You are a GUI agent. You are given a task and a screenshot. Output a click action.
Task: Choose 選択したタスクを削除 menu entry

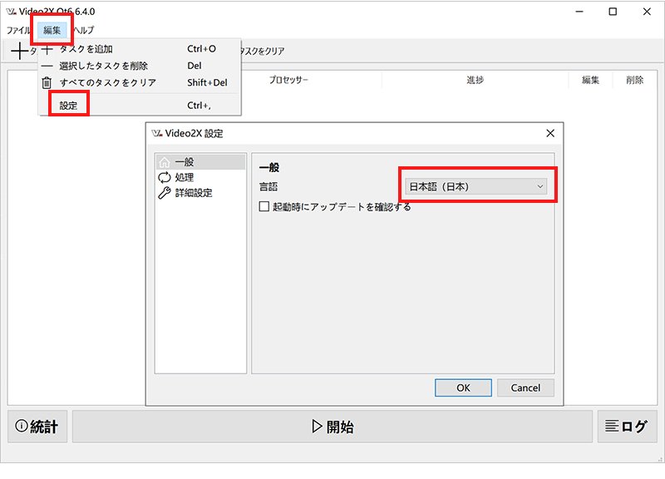pyautogui.click(x=140, y=66)
